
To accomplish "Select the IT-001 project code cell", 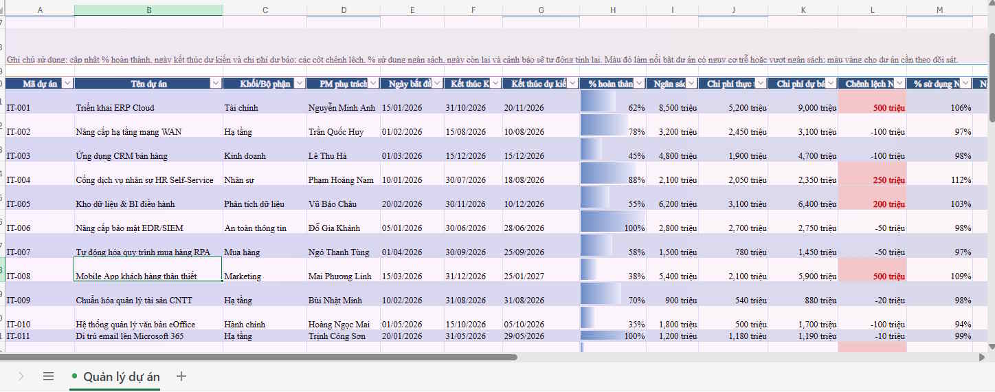I will [x=40, y=101].
